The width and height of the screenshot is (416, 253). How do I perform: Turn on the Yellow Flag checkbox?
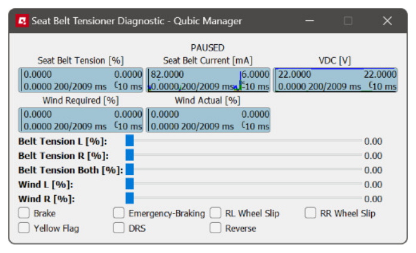coord(24,227)
